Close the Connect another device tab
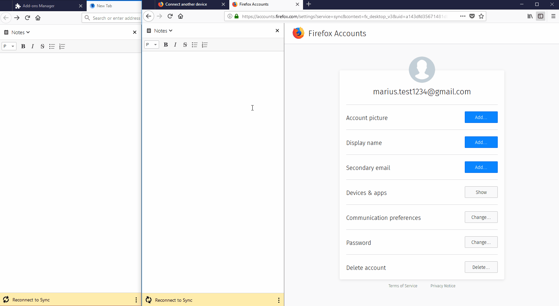Viewport: 559px width, 306px height. [x=223, y=4]
